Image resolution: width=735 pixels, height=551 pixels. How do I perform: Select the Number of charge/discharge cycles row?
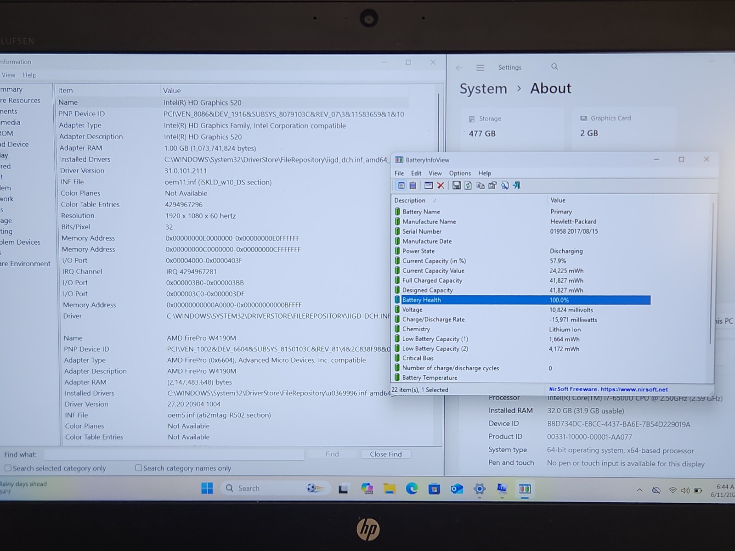coord(522,368)
